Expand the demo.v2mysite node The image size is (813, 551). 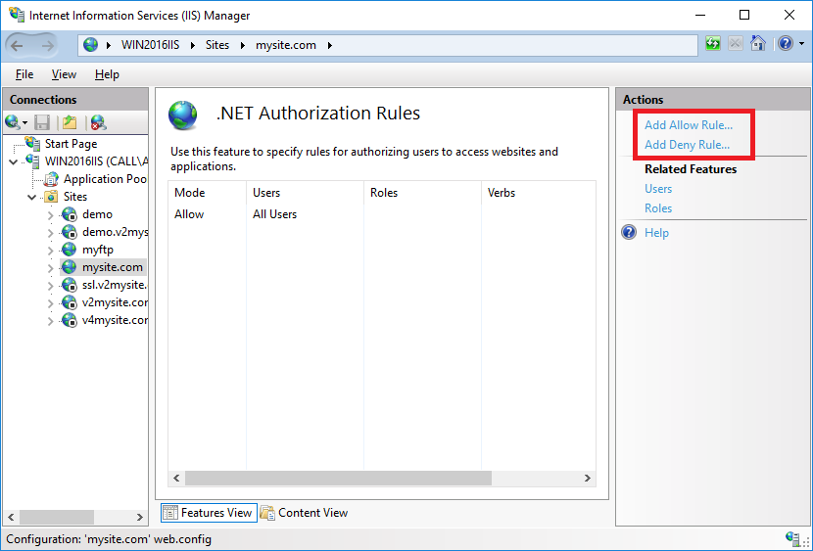50,233
